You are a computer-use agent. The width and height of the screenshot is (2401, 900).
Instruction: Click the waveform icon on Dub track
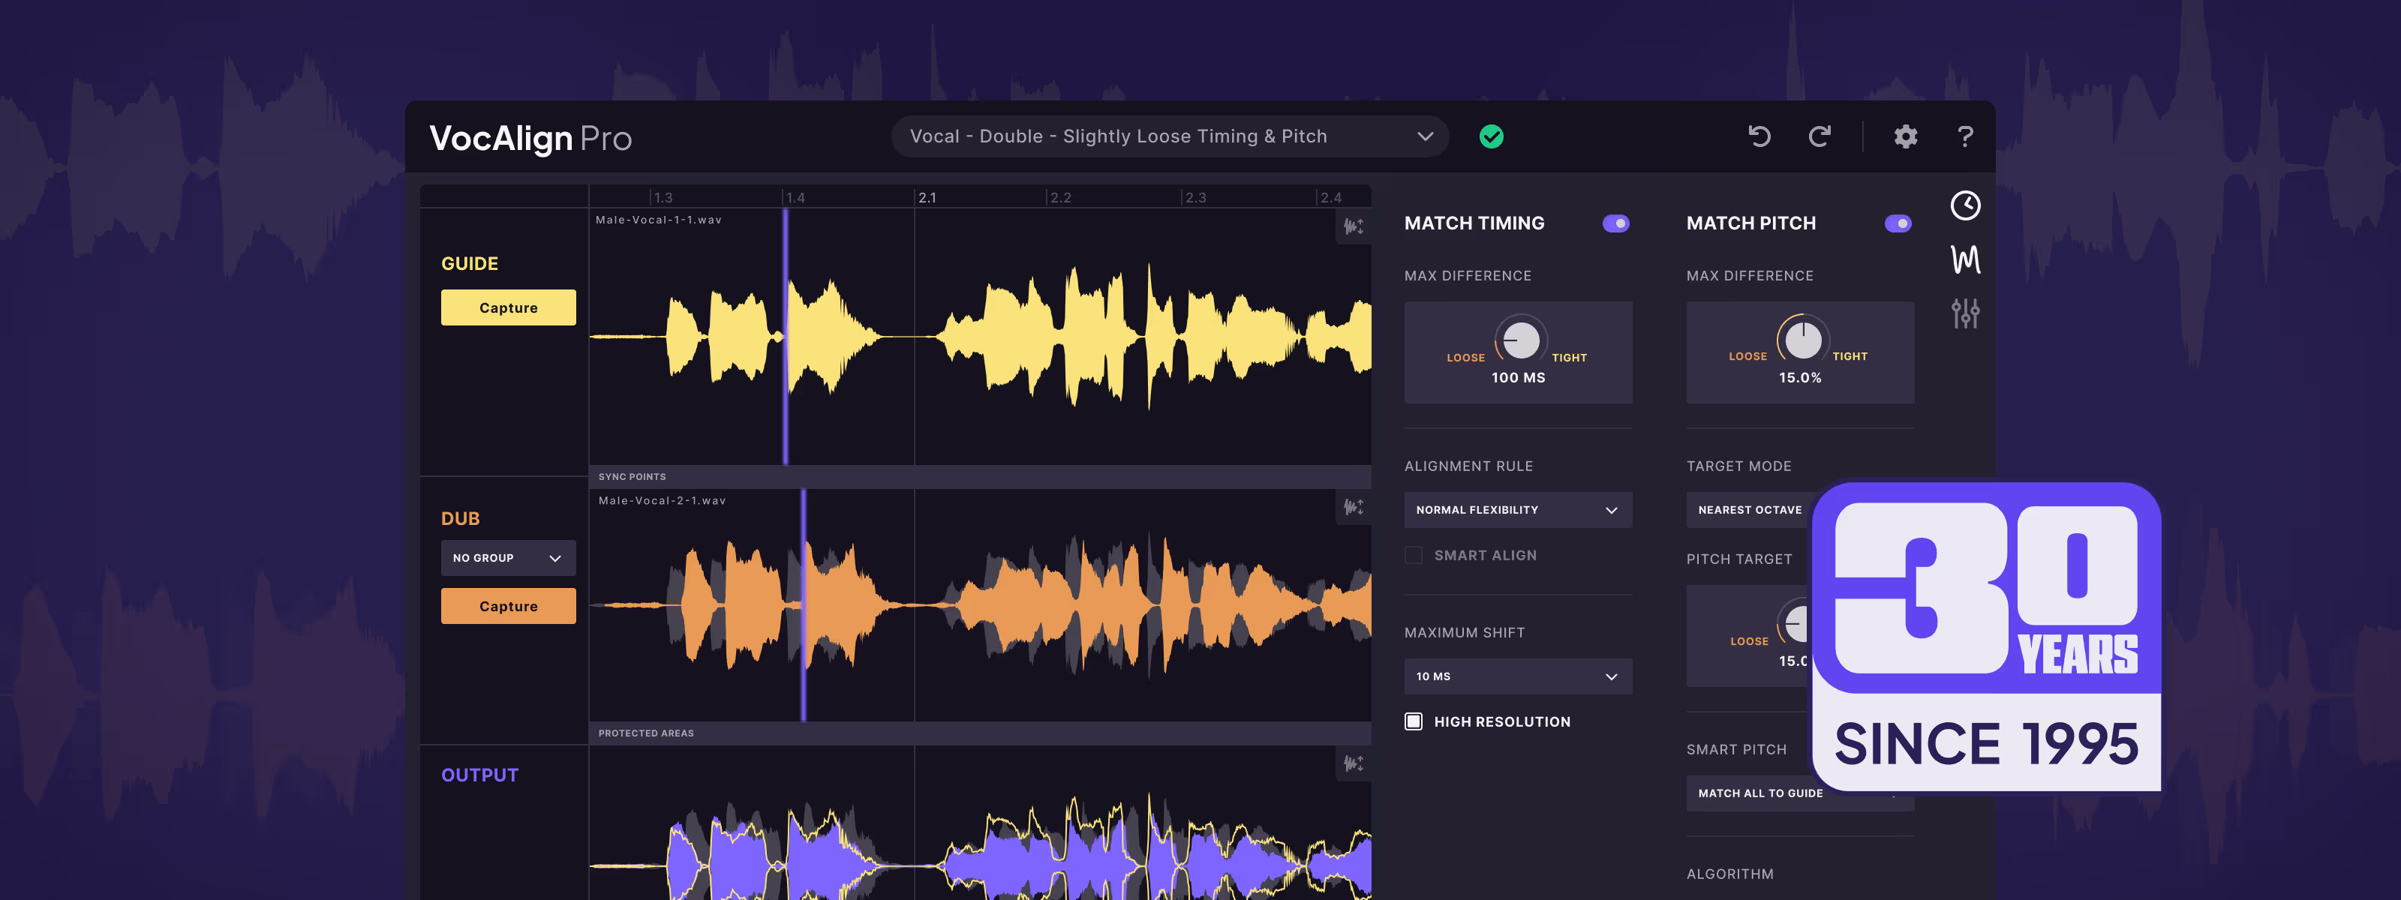[1354, 507]
